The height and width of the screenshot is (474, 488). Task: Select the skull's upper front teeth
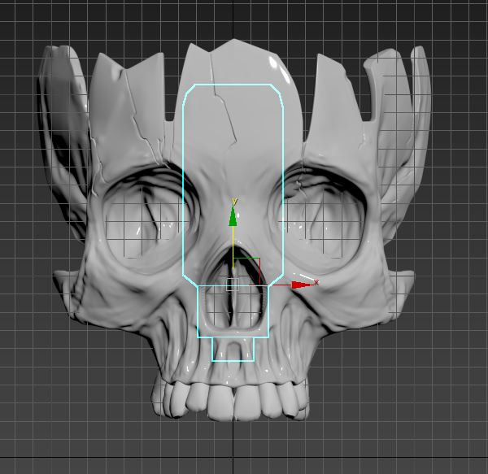coord(232,401)
